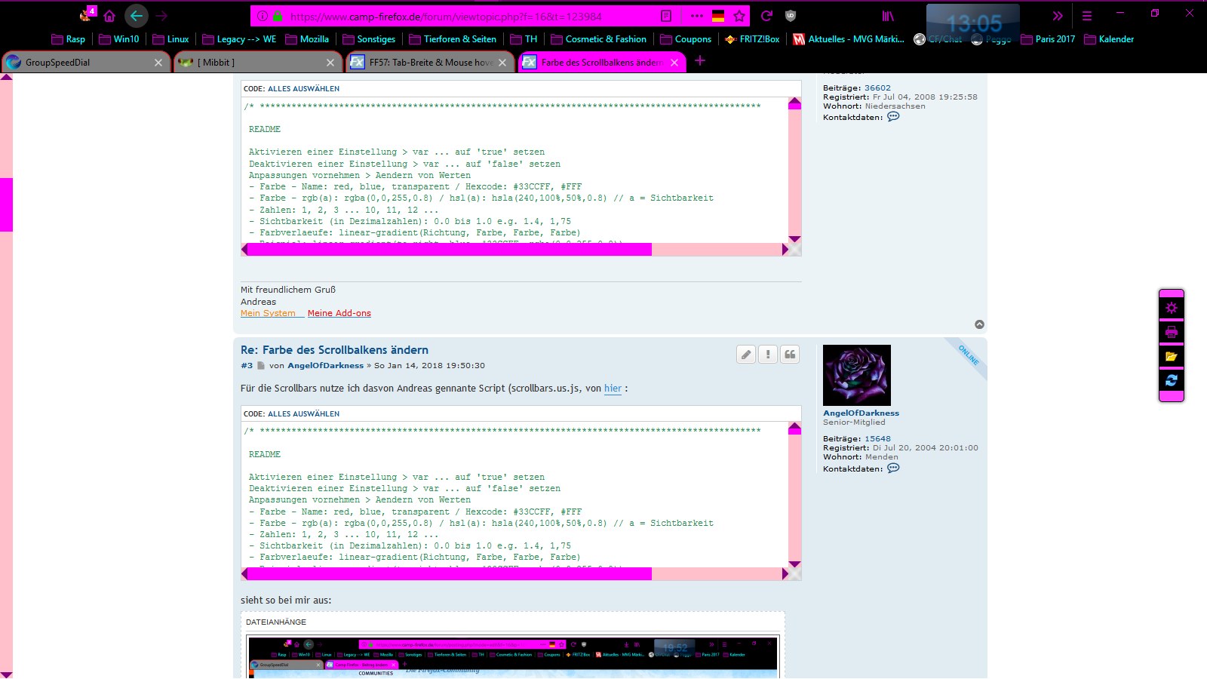Bookmark this page with the star icon
This screenshot has height=679, width=1207.
coord(739,16)
